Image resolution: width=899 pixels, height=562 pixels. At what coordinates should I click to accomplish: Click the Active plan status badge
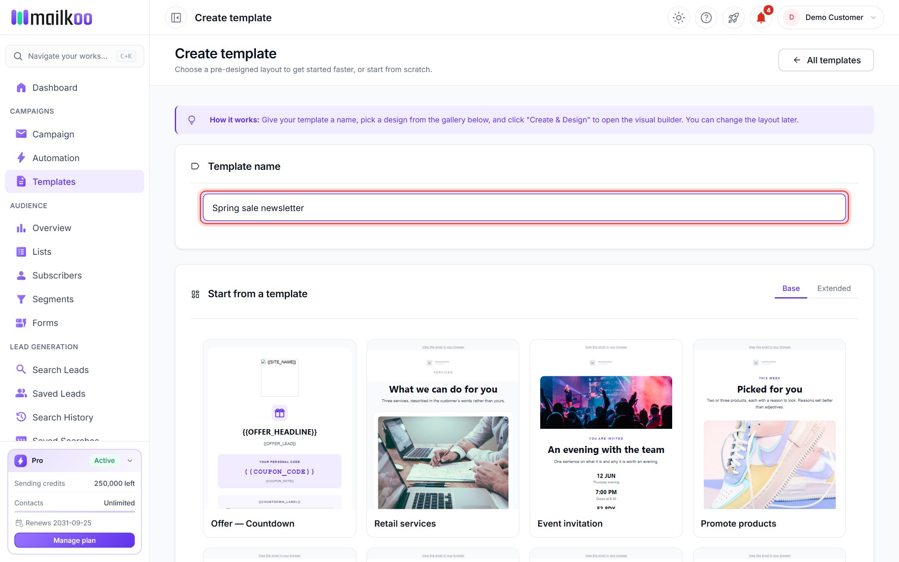[104, 460]
